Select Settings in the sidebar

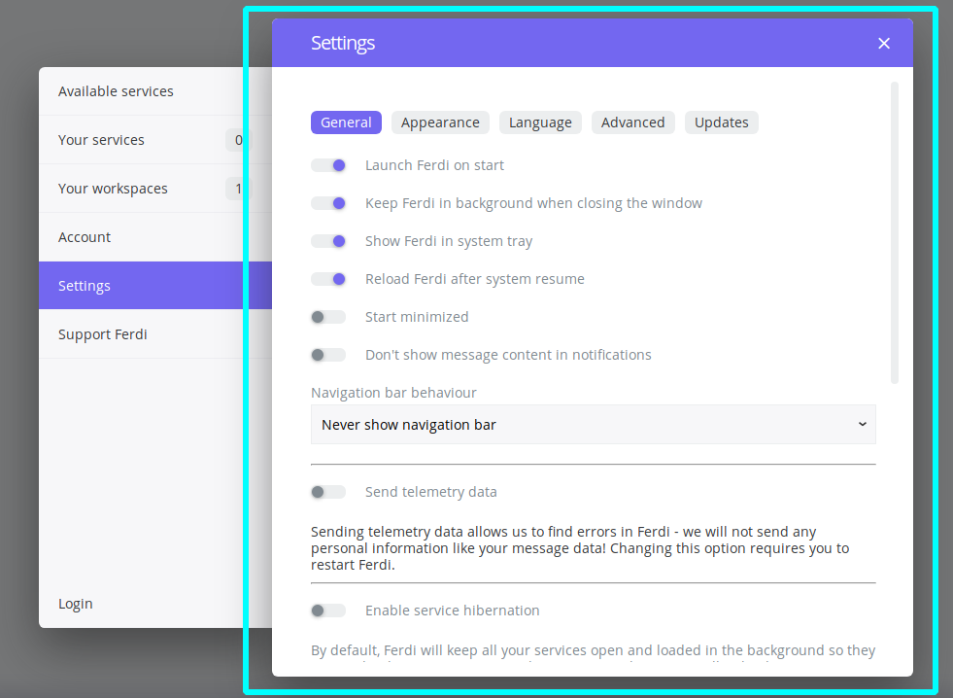coord(155,286)
